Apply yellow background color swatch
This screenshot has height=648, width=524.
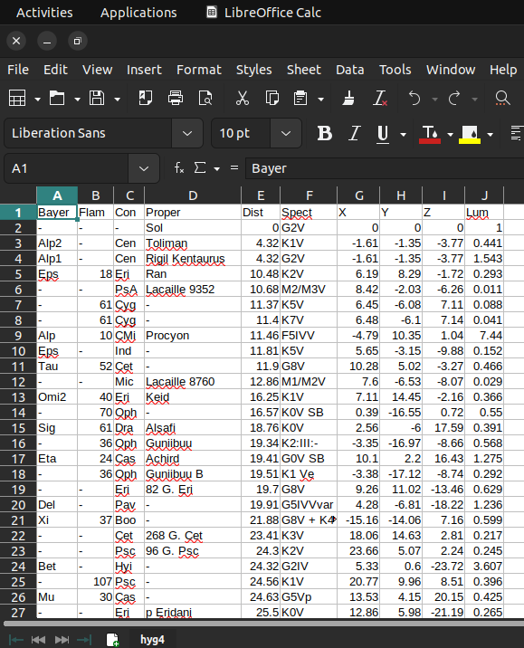point(470,134)
